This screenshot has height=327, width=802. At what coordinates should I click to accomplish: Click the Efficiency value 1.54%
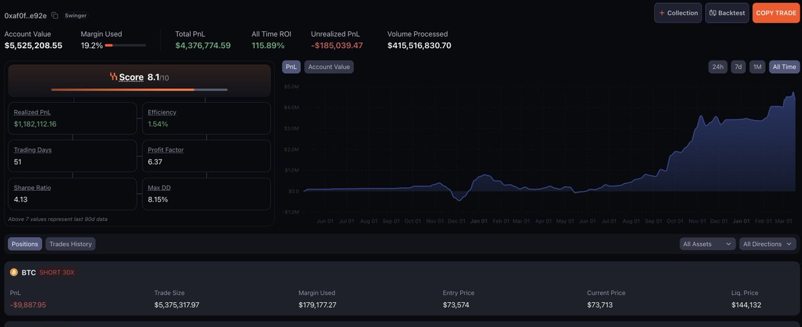click(x=158, y=124)
